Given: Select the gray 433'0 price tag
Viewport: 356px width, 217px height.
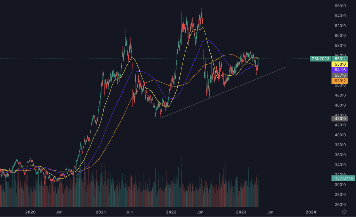Looking at the screenshot, I should click(340, 118).
